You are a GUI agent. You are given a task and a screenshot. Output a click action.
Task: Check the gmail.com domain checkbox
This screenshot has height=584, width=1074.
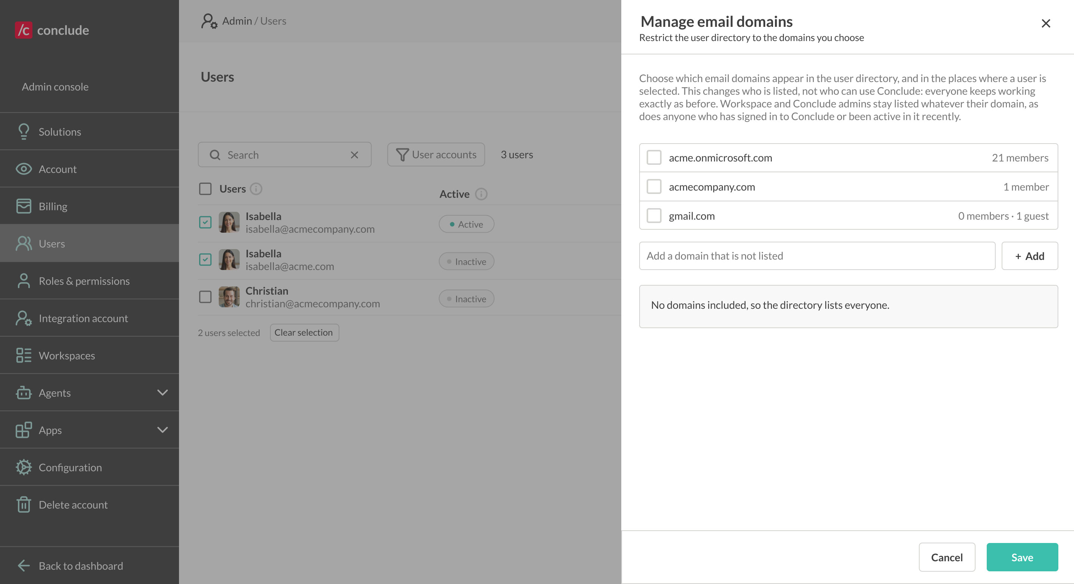[x=654, y=216]
